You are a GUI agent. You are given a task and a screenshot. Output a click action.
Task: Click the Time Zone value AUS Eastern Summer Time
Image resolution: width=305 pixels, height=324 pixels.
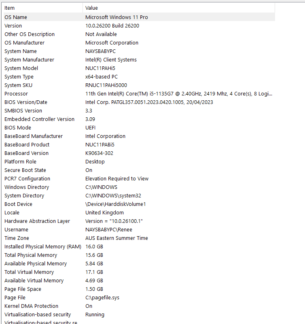116,238
